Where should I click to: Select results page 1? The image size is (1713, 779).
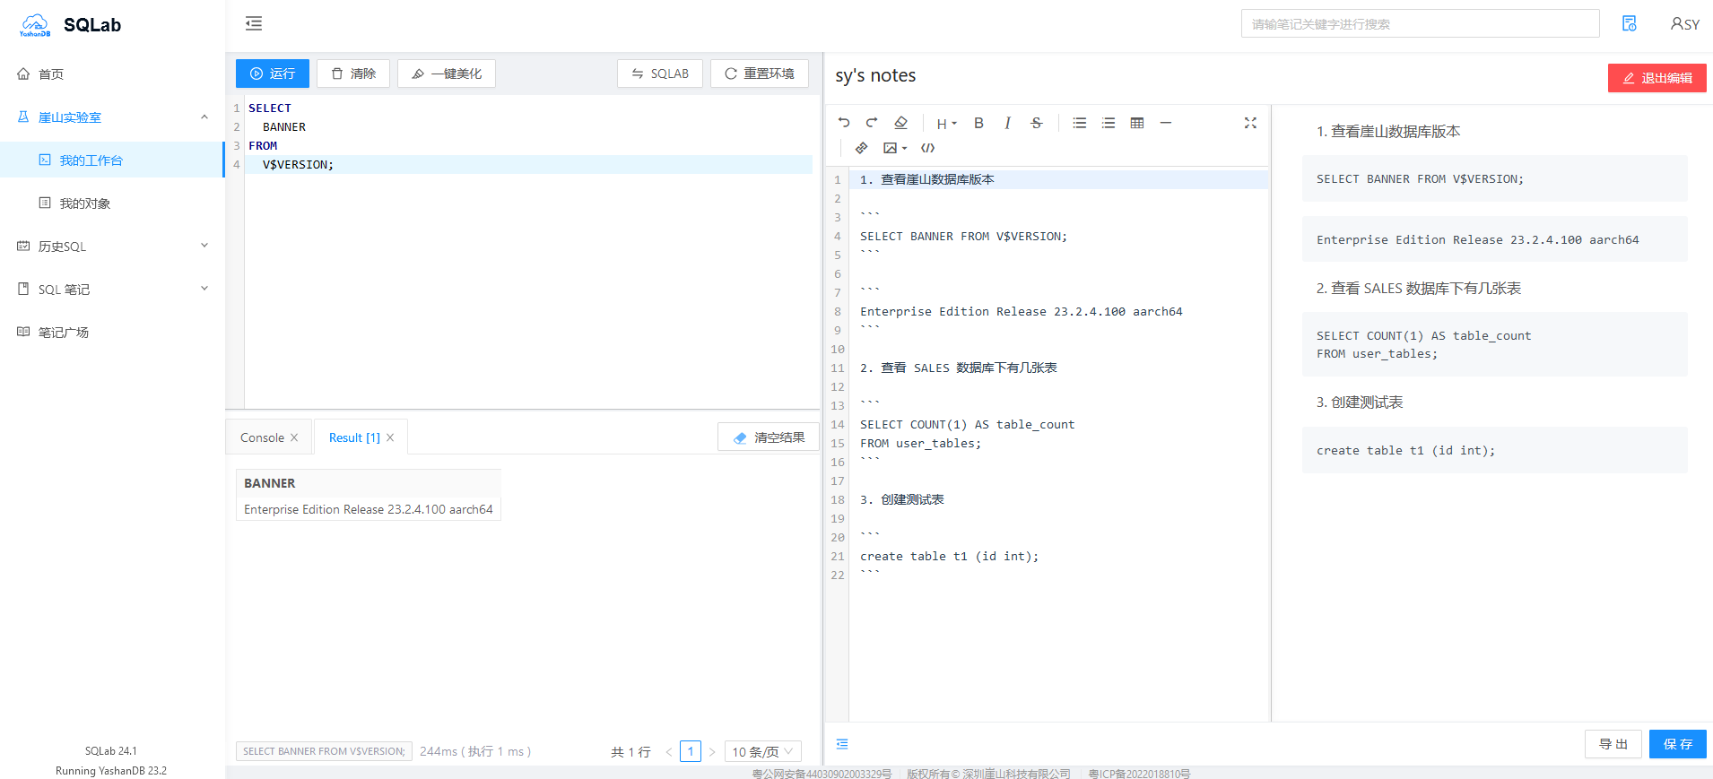pos(691,751)
